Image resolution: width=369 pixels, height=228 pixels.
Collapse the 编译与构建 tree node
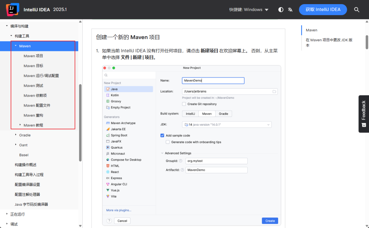click(7, 26)
